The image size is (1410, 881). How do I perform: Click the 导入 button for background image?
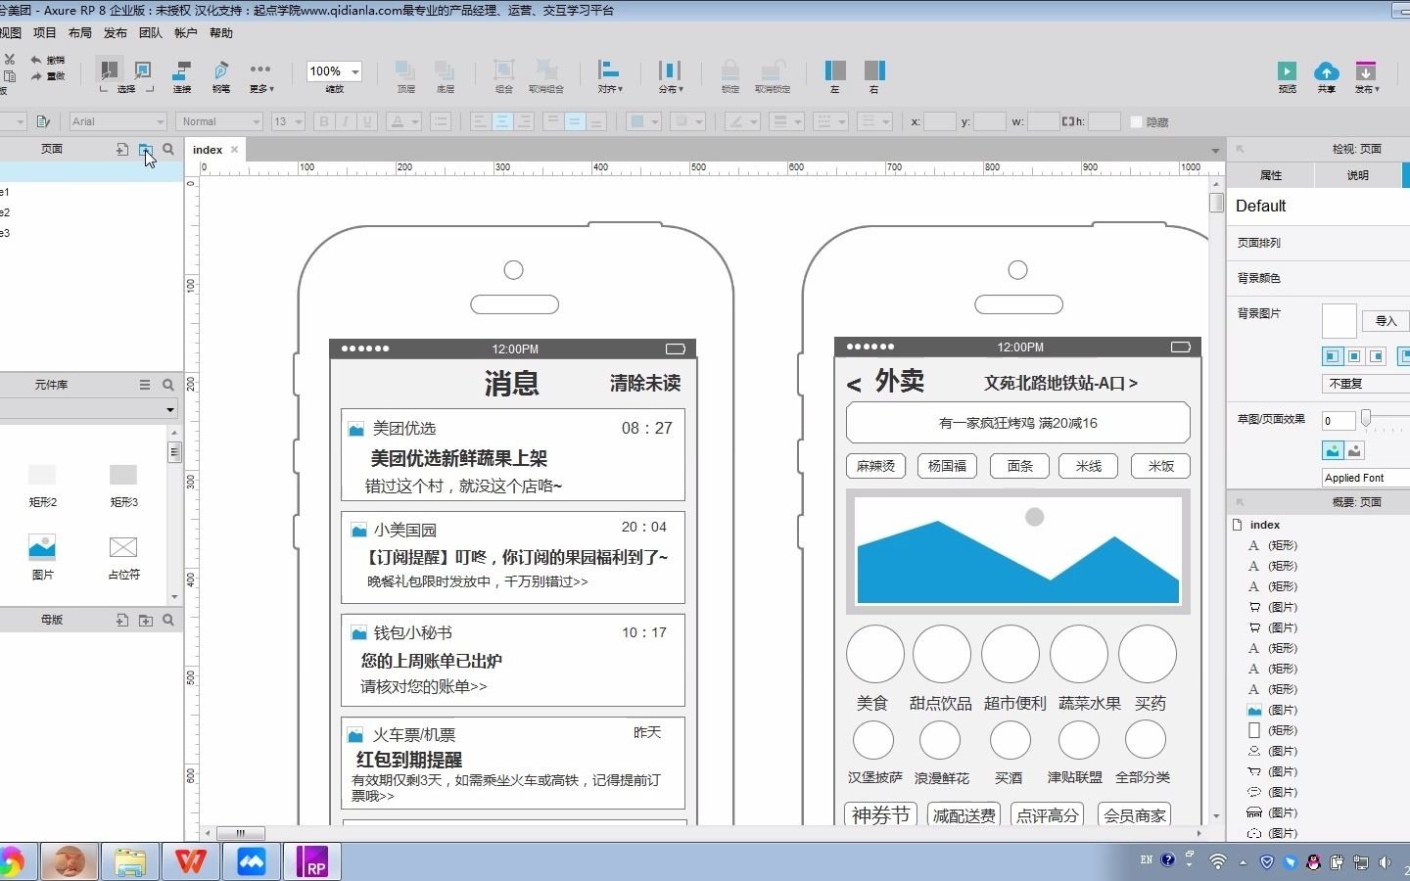click(x=1387, y=321)
